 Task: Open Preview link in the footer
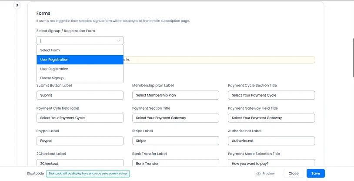[265, 174]
